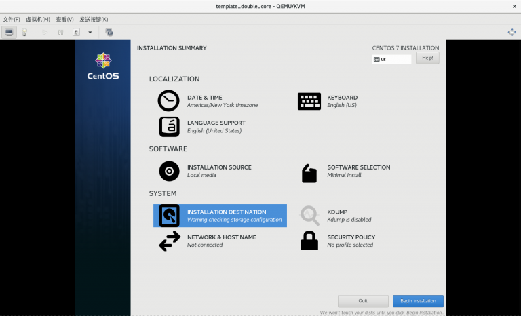Open the 虚拟机(M) menu
The height and width of the screenshot is (316, 521).
(x=38, y=19)
